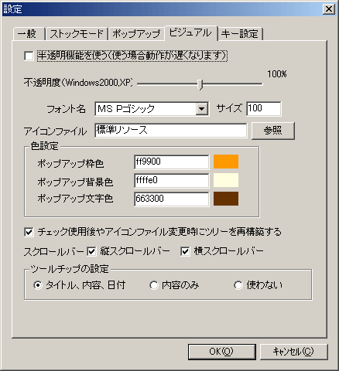The width and height of the screenshot is (339, 371).
Task: Click the pale yellow ポップアップ背景色 swatch
Action: point(226,180)
